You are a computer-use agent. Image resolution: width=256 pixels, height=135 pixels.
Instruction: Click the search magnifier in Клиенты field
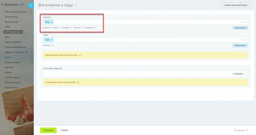pyautogui.click(x=242, y=22)
